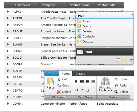Toggle Underline text formatting
The width and height of the screenshot is (137, 111).
(x=87, y=90)
